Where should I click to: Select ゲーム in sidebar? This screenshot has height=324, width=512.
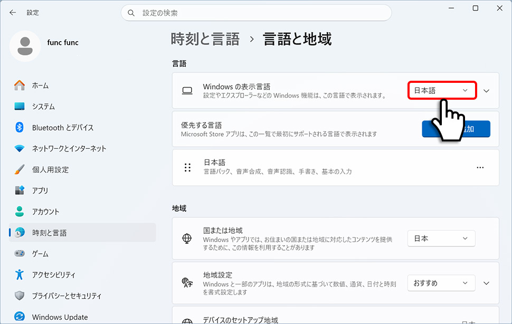pos(82,253)
